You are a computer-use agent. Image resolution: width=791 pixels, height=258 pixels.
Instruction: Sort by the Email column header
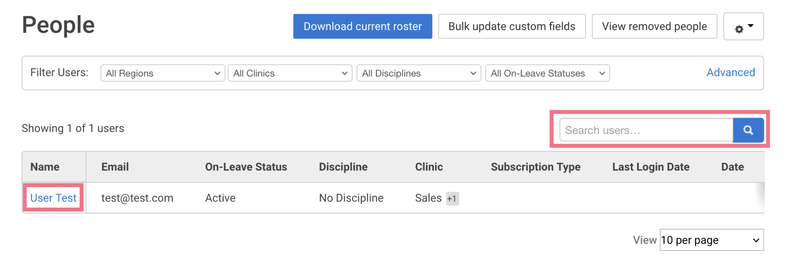point(115,167)
